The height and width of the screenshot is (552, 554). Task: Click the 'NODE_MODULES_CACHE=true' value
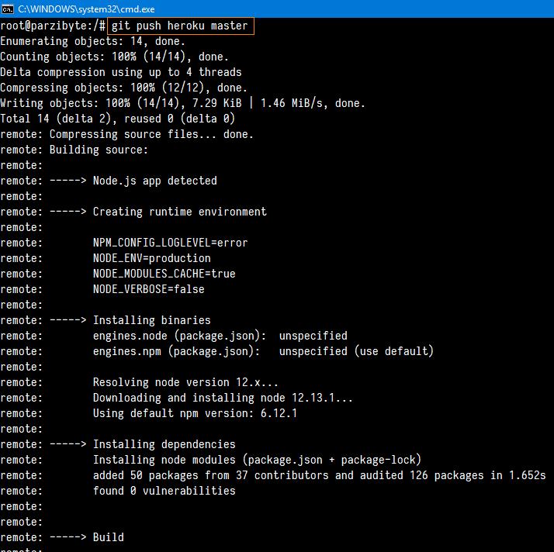(164, 274)
